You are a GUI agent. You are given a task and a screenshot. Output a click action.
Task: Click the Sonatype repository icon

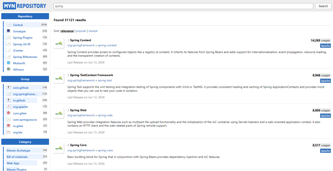(x=9, y=31)
